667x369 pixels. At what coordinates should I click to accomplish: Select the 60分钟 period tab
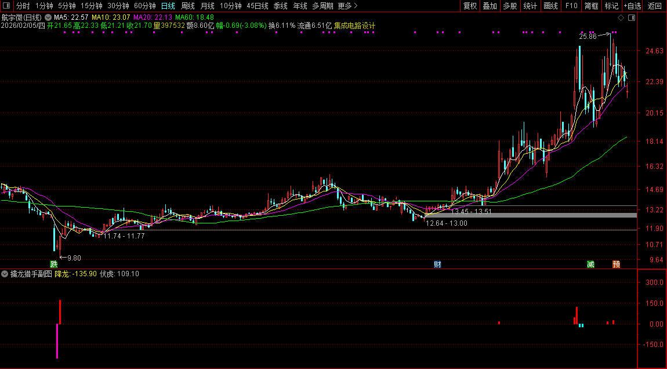click(x=144, y=6)
